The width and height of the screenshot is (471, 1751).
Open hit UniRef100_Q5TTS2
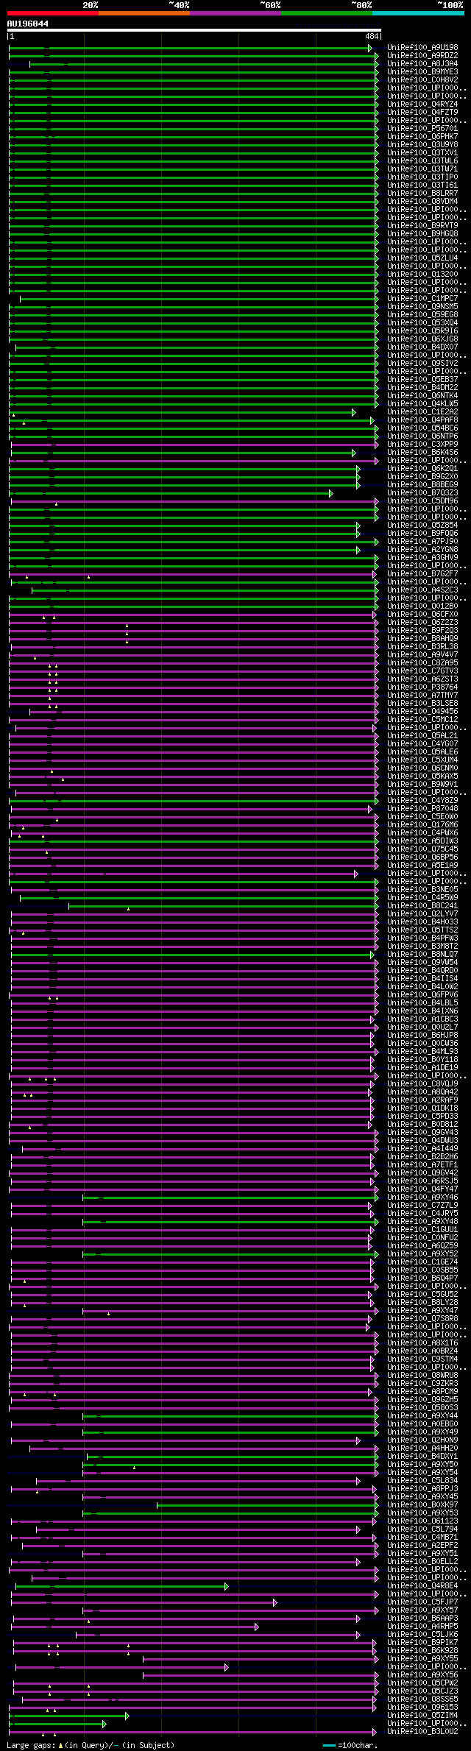pos(422,930)
